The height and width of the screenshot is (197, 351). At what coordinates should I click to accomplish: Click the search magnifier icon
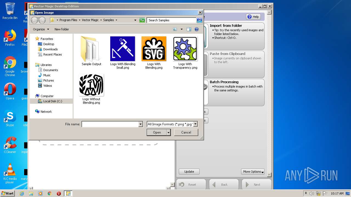[199, 20]
